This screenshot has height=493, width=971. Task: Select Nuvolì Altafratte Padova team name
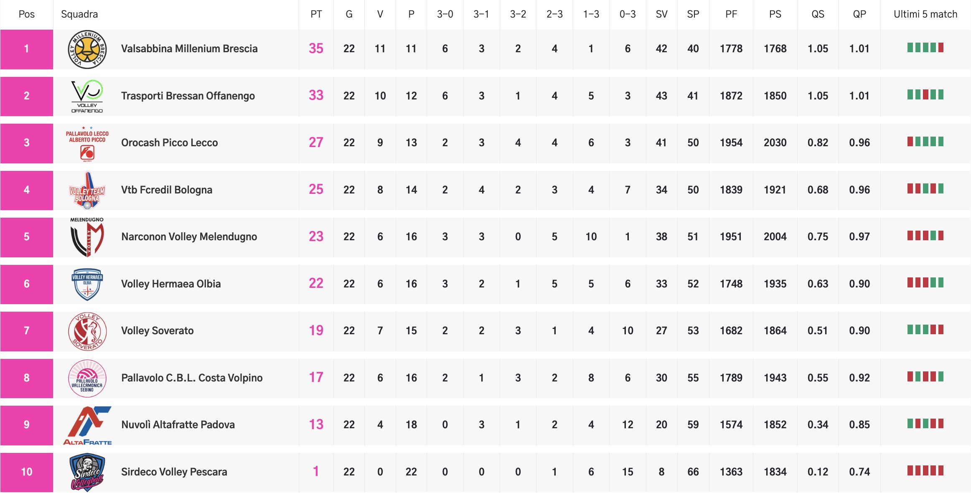pyautogui.click(x=178, y=425)
